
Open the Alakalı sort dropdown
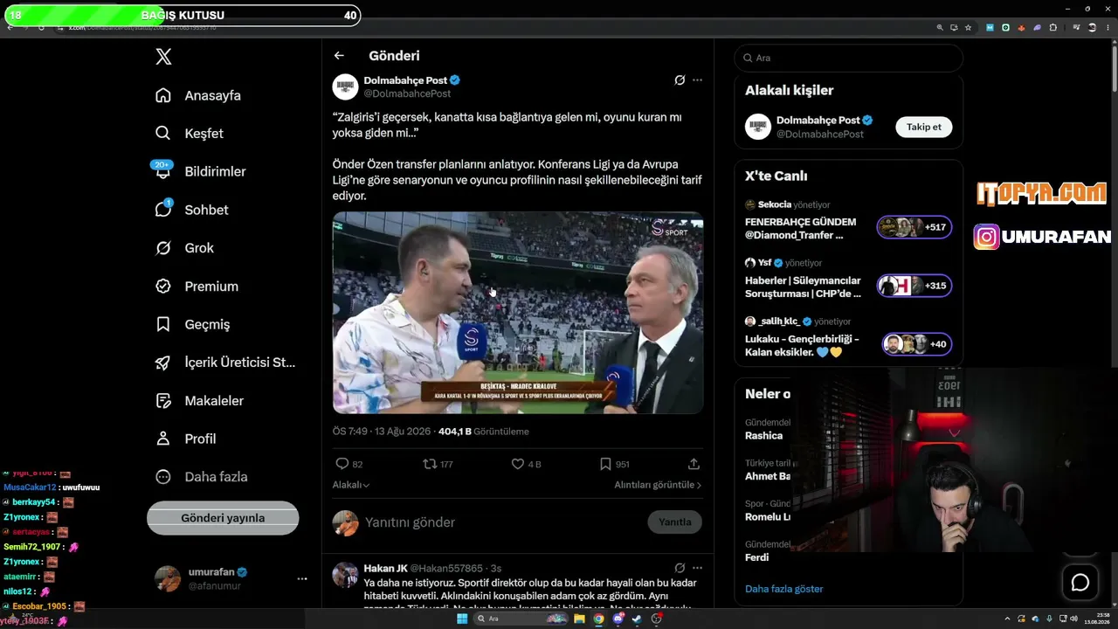351,485
